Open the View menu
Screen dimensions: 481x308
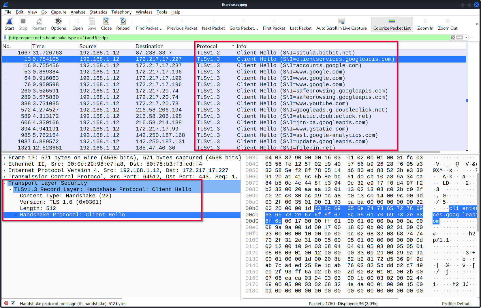[x=32, y=12]
